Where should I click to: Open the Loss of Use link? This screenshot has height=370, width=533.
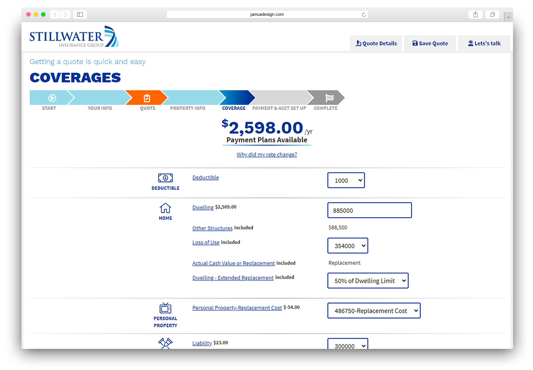tap(206, 242)
